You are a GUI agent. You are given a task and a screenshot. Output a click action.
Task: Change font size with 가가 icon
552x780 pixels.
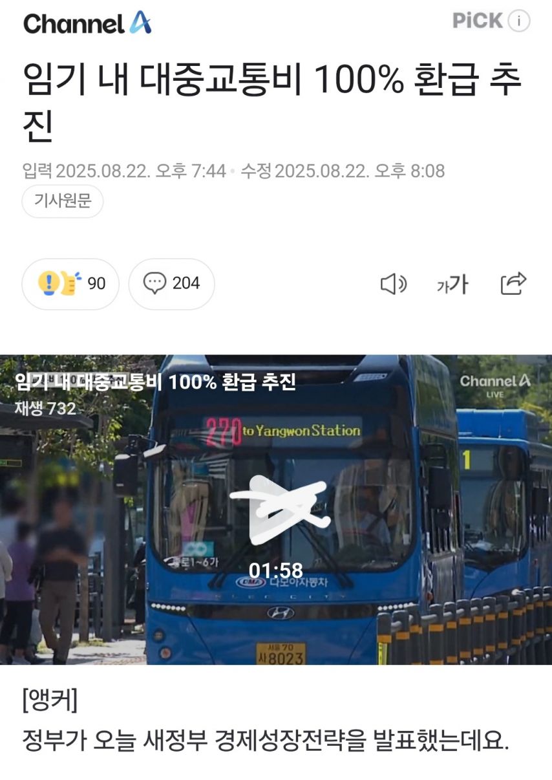tap(452, 285)
